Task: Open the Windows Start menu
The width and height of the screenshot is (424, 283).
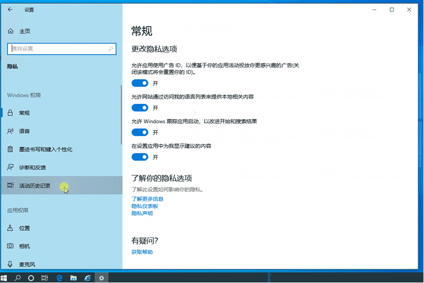Action: (x=4, y=278)
